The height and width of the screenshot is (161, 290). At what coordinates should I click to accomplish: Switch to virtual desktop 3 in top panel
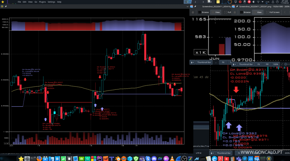pos(203,2)
